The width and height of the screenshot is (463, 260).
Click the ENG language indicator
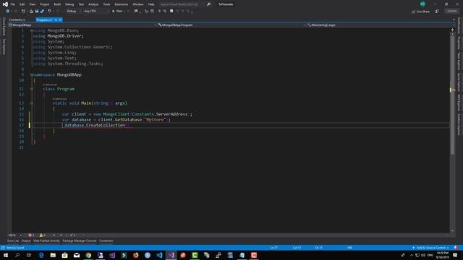(430, 255)
